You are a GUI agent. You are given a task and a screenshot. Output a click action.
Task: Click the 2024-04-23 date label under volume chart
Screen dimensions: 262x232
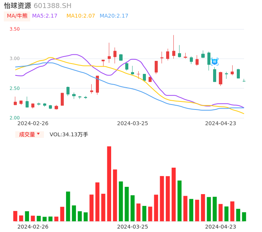pyautogui.click(x=221, y=227)
